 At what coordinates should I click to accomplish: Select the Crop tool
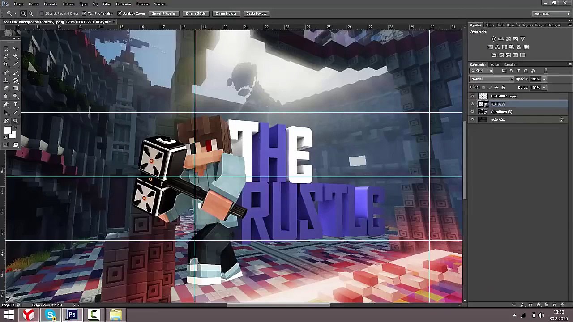(x=6, y=64)
